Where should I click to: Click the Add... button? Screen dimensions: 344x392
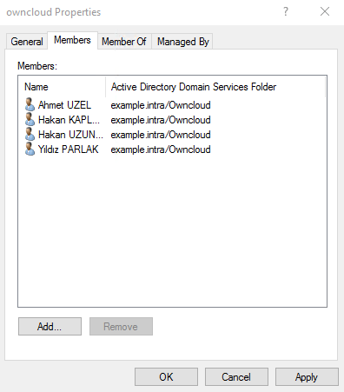point(50,327)
